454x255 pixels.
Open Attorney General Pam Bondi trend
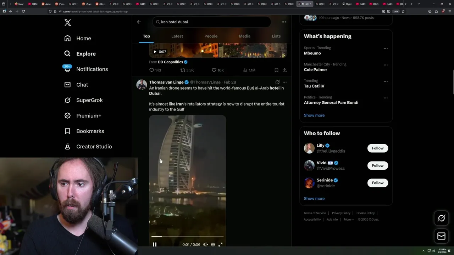point(331,103)
